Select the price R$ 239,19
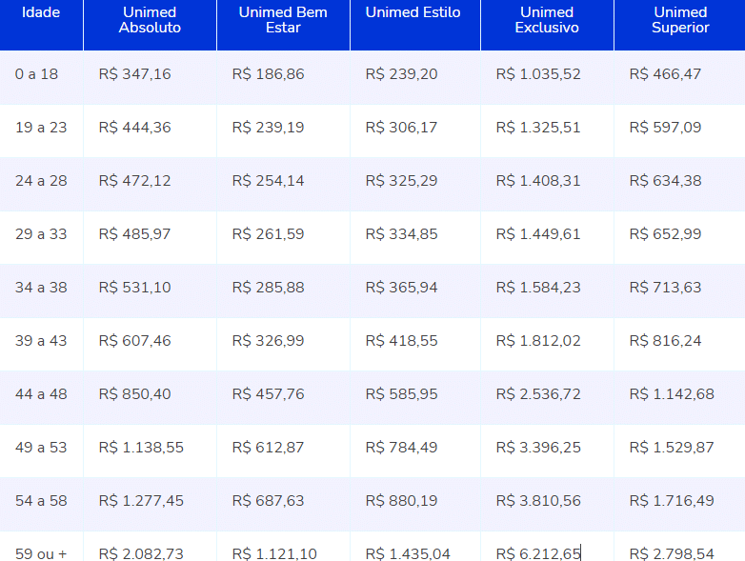Viewport: 745px width, 561px height. pyautogui.click(x=269, y=128)
